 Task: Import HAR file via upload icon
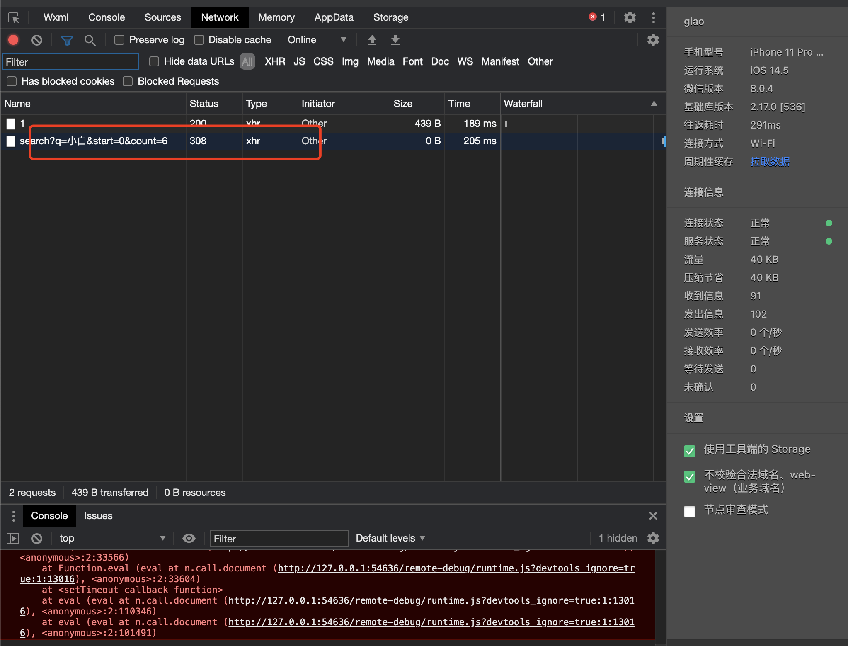coord(372,40)
